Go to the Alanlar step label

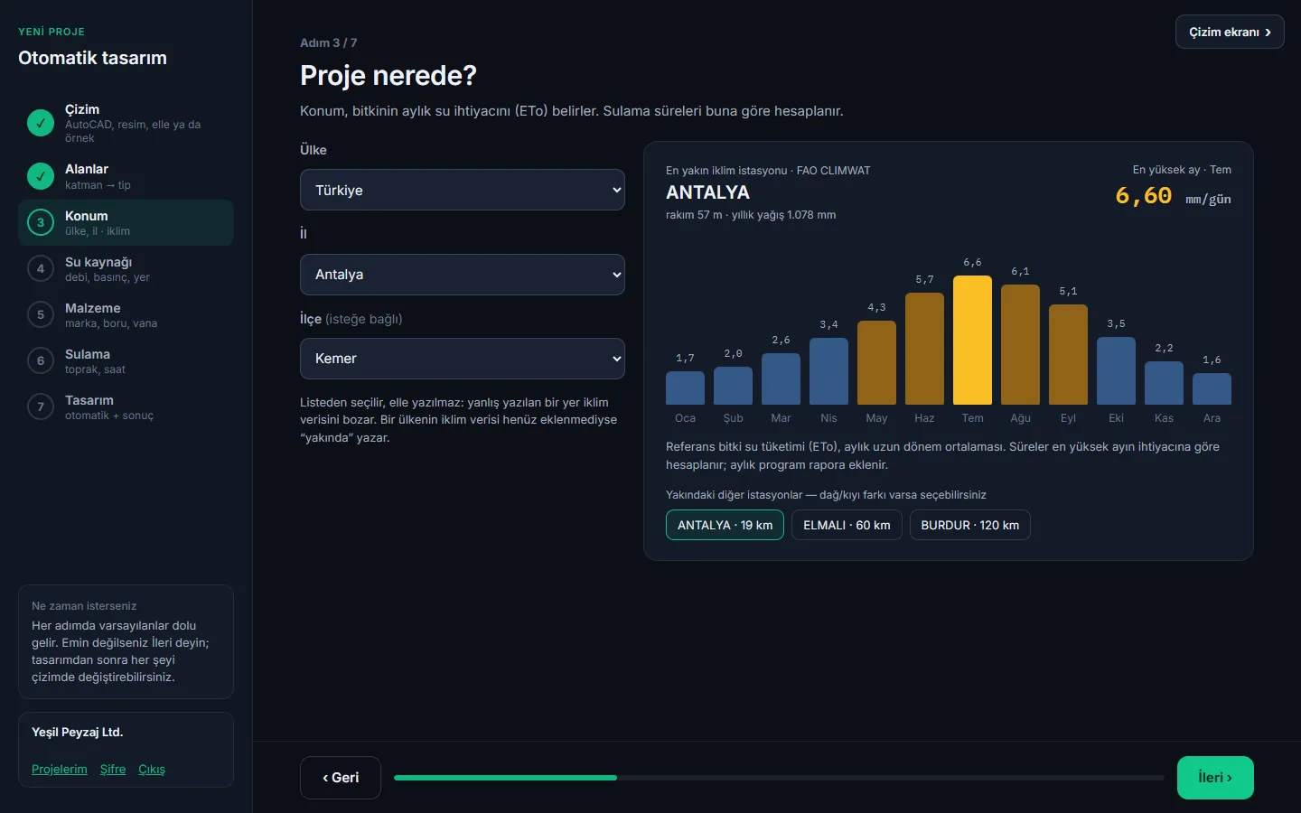87,169
